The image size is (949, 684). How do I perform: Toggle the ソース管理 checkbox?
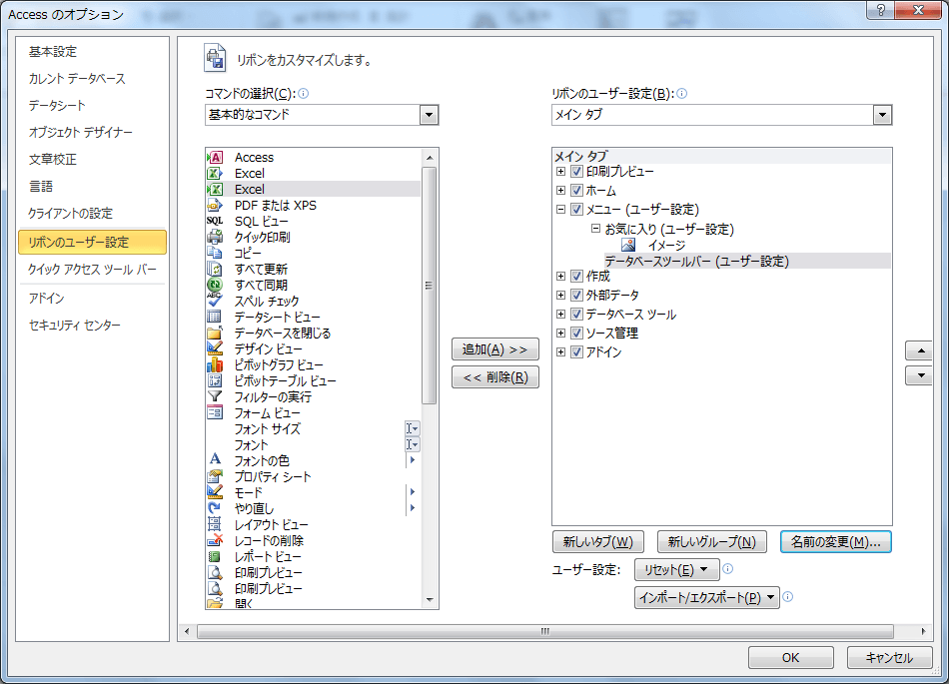click(576, 333)
